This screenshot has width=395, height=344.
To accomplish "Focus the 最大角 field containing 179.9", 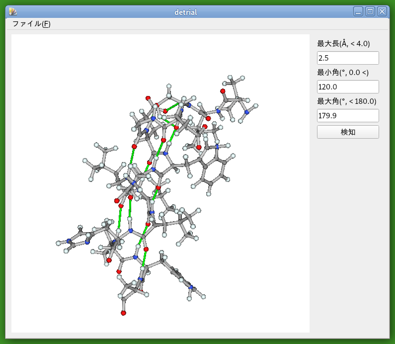I will click(x=348, y=116).
